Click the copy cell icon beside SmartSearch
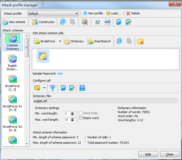This screenshot has width=182, height=160. point(120,41)
